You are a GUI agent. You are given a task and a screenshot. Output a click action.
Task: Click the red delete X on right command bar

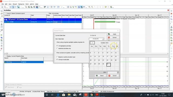[x=171, y=14]
